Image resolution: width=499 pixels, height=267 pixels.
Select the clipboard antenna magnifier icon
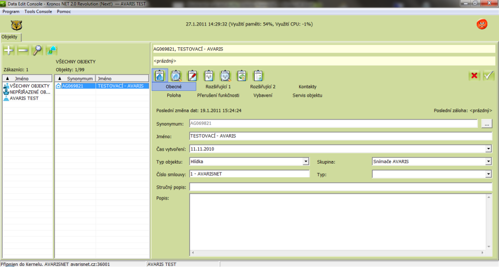coord(225,76)
